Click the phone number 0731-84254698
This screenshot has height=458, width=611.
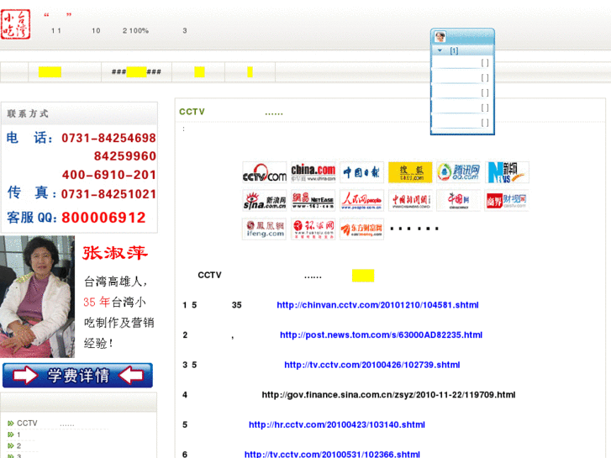108,138
